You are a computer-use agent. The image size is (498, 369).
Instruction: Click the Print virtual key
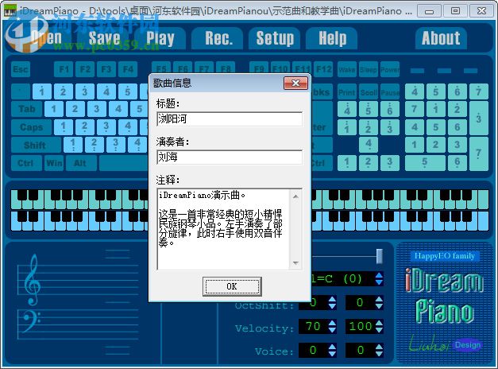coord(347,92)
